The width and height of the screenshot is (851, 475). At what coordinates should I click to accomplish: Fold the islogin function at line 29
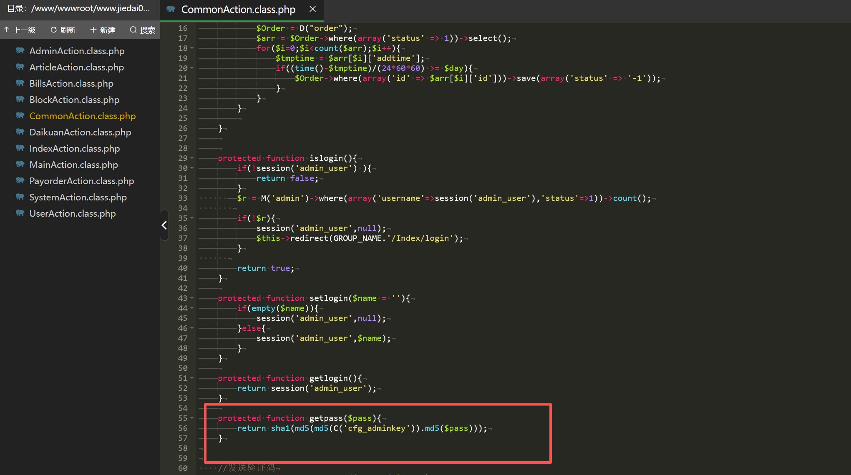(192, 158)
